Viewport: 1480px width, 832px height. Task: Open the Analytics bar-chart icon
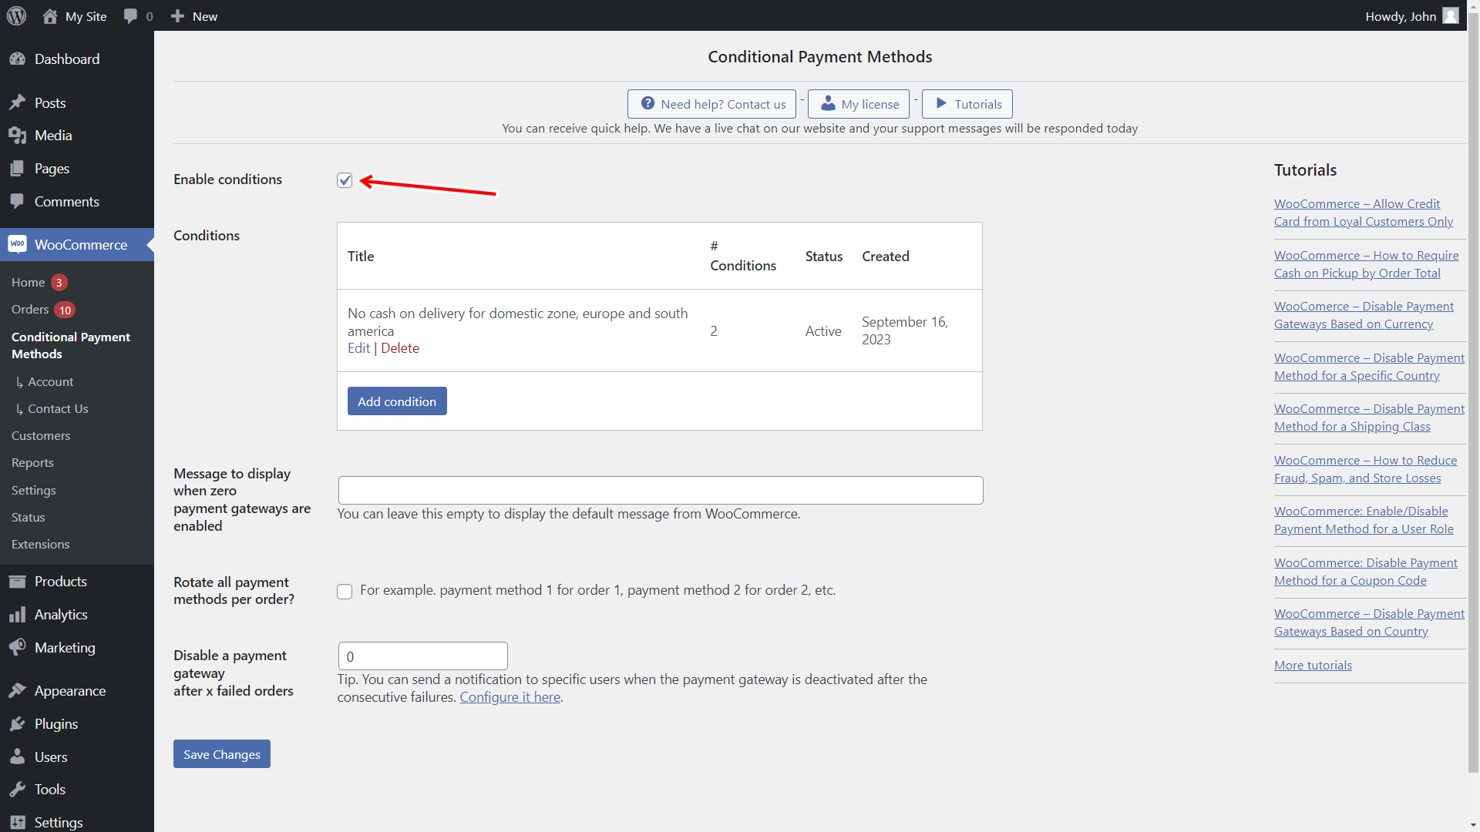pos(18,614)
